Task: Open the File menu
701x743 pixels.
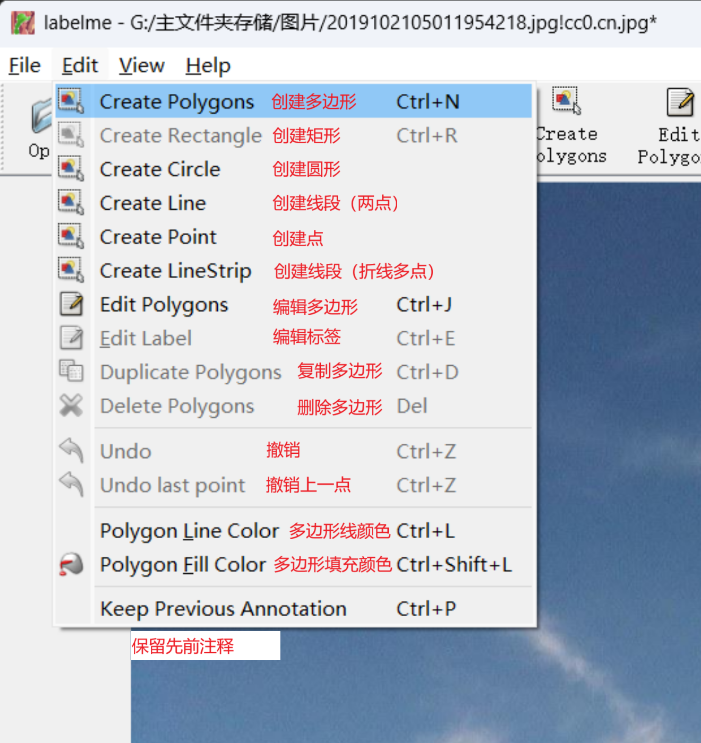Action: click(24, 66)
